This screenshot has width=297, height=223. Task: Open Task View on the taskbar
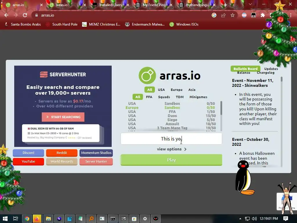[x=16, y=219]
